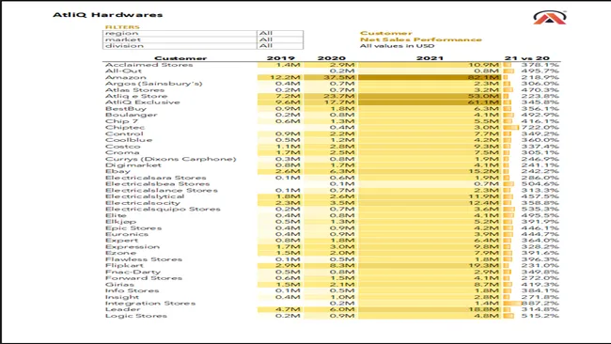This screenshot has height=344, width=611.
Task: Click Amazon's 2021 value 82.1M
Action: (x=483, y=77)
